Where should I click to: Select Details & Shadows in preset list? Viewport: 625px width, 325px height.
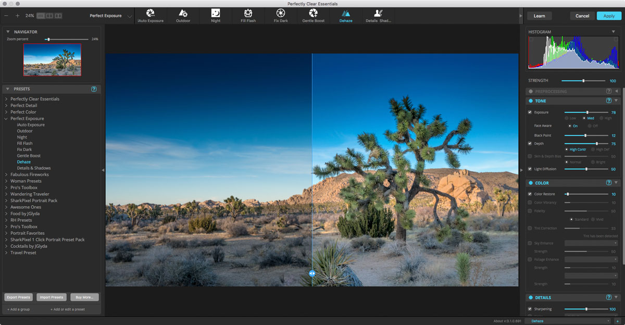tap(34, 168)
